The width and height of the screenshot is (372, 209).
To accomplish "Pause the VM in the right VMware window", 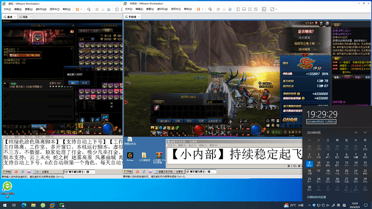I will (199, 9).
